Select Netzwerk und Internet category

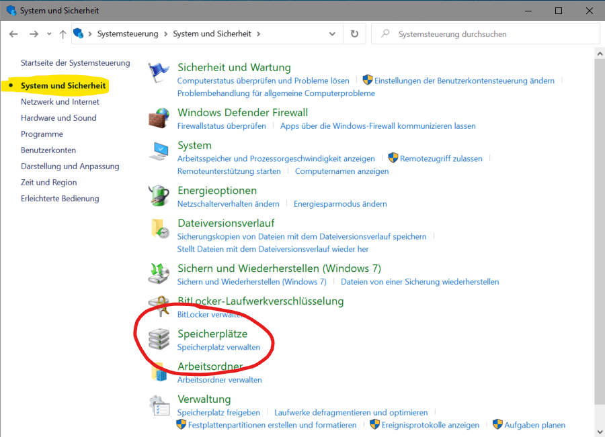coord(60,102)
